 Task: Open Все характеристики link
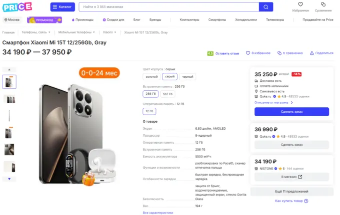pyautogui.click(x=157, y=213)
